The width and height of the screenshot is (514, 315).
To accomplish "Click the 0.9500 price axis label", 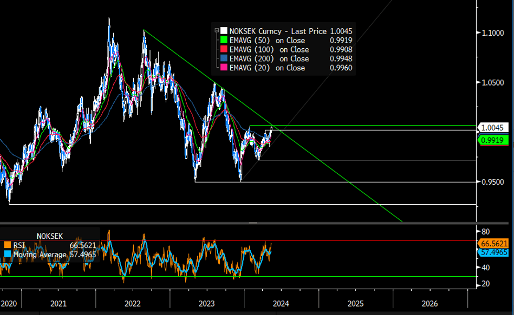I will [492, 182].
